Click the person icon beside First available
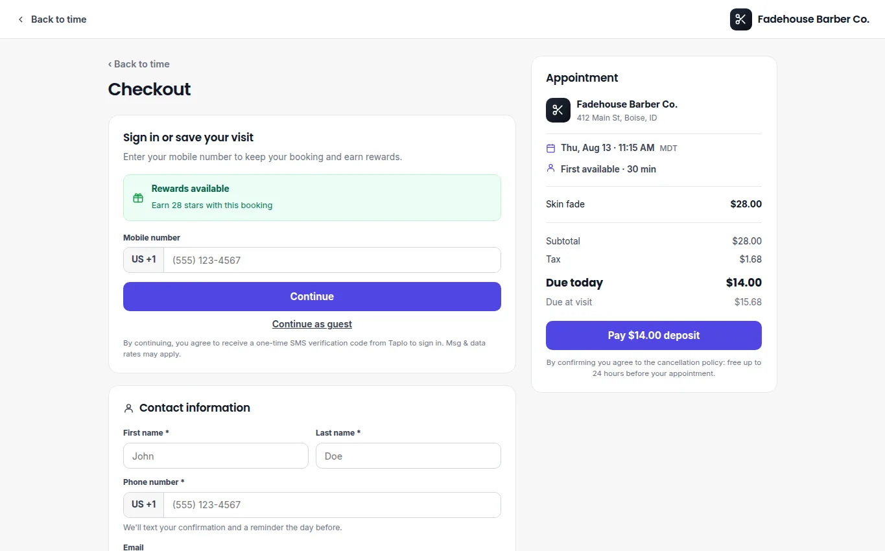This screenshot has width=885, height=551. pyautogui.click(x=550, y=168)
